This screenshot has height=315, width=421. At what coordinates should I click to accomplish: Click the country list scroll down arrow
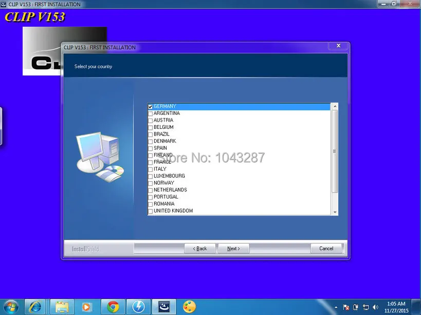335,212
